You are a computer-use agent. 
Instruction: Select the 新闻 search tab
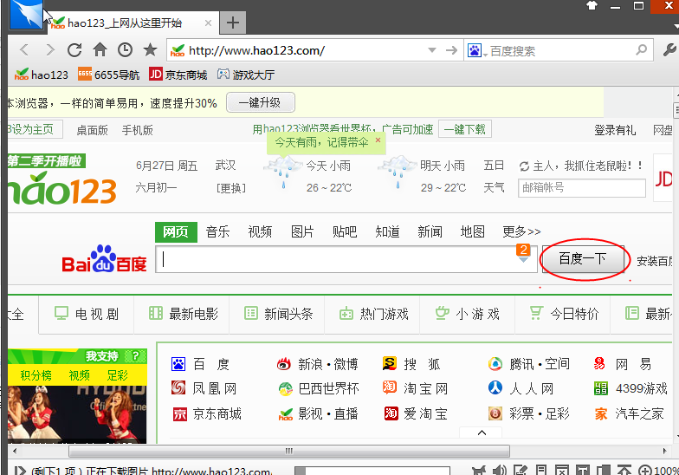point(430,231)
